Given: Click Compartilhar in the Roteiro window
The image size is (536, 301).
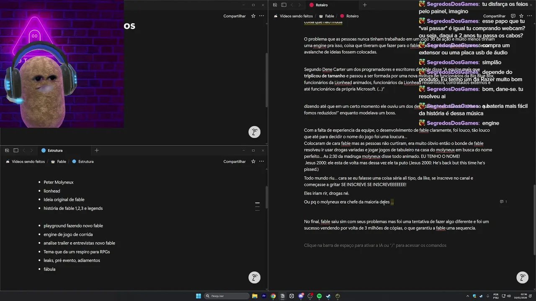Looking at the screenshot, I should tap(494, 16).
